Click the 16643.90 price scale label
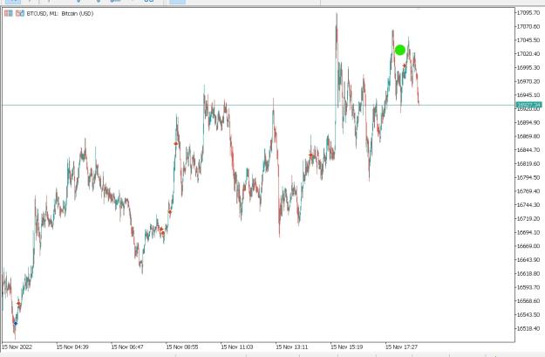545x357 pixels. click(528, 259)
